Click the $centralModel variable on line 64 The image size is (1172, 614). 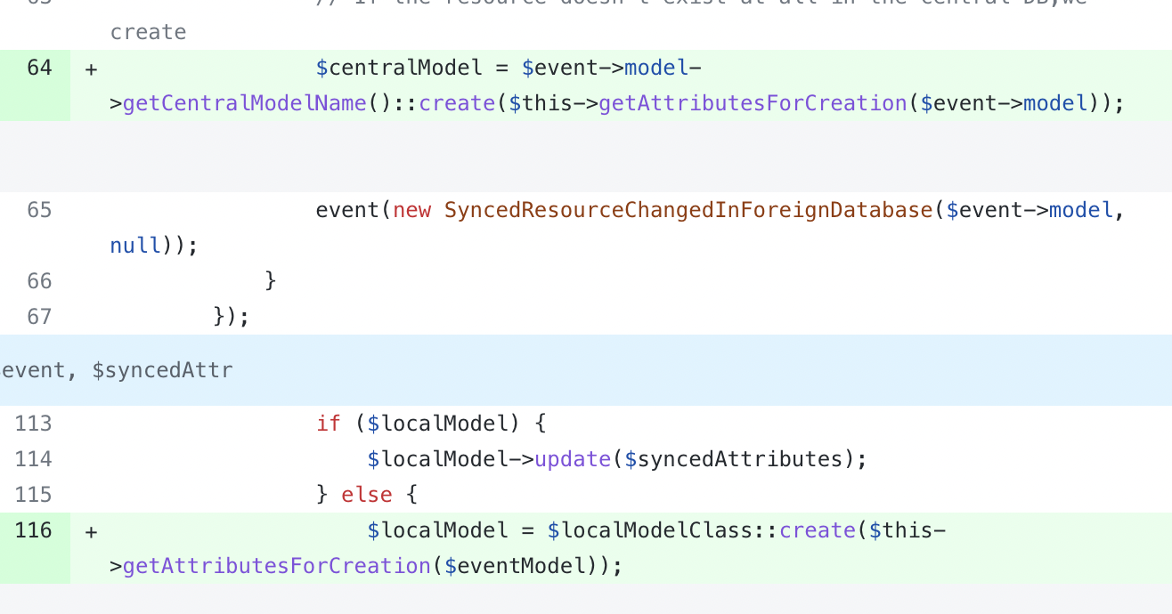coord(399,68)
